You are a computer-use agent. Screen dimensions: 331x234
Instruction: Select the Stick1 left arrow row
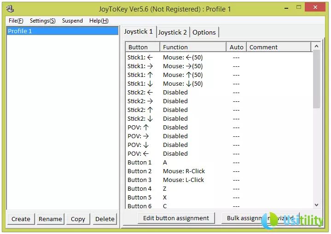tap(219, 58)
